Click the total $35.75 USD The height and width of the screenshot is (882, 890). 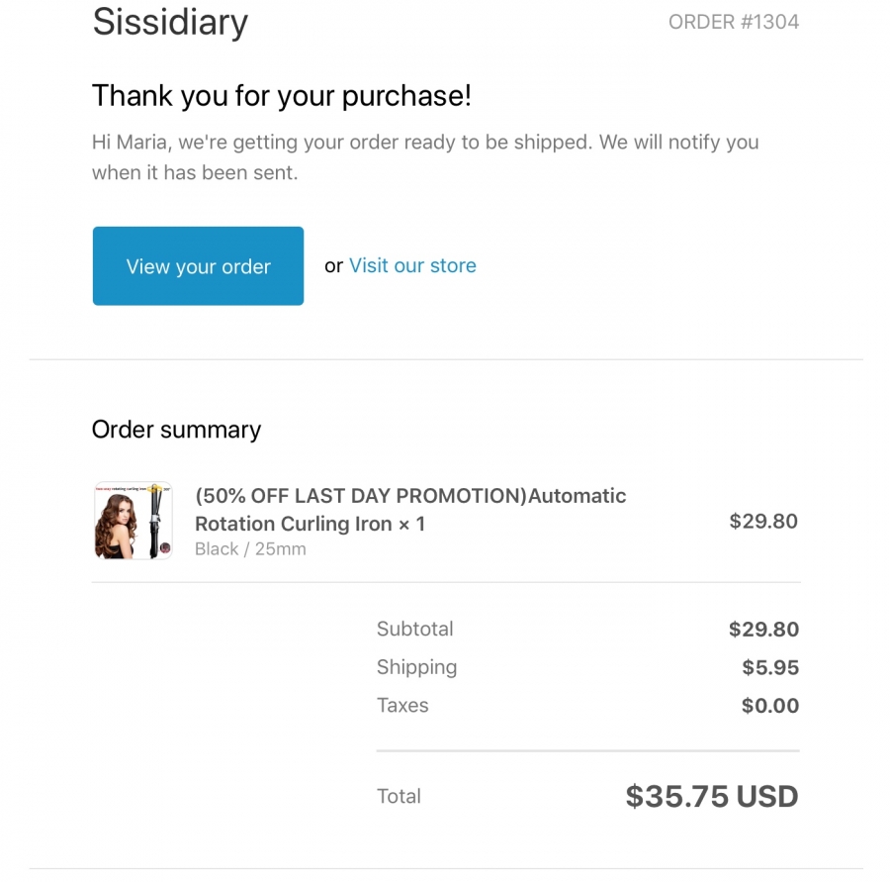(x=712, y=796)
